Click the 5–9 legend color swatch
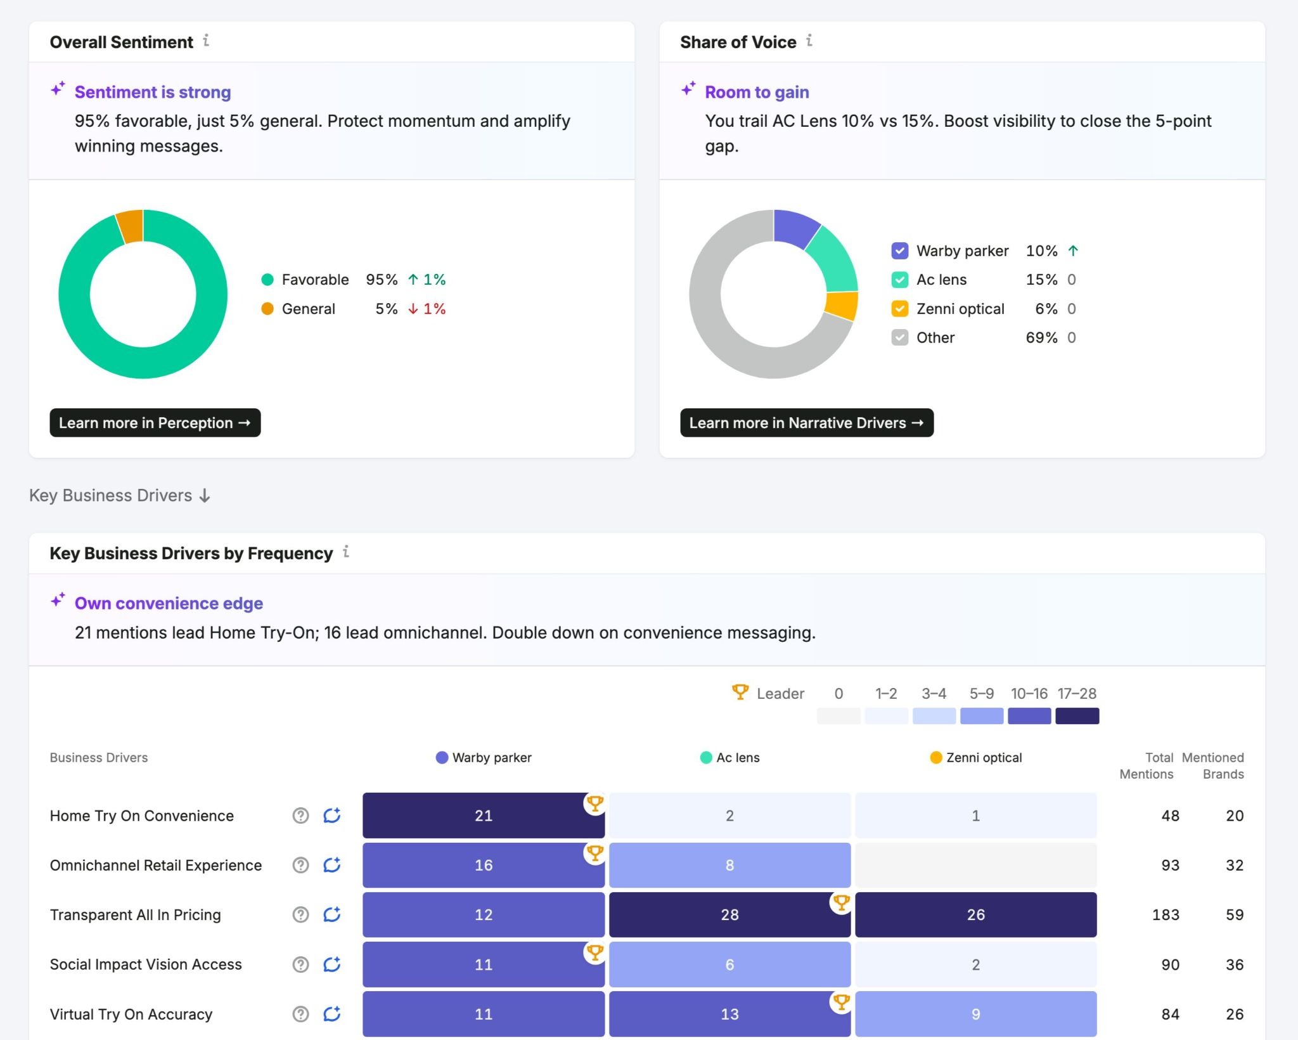Image resolution: width=1298 pixels, height=1040 pixels. (982, 716)
